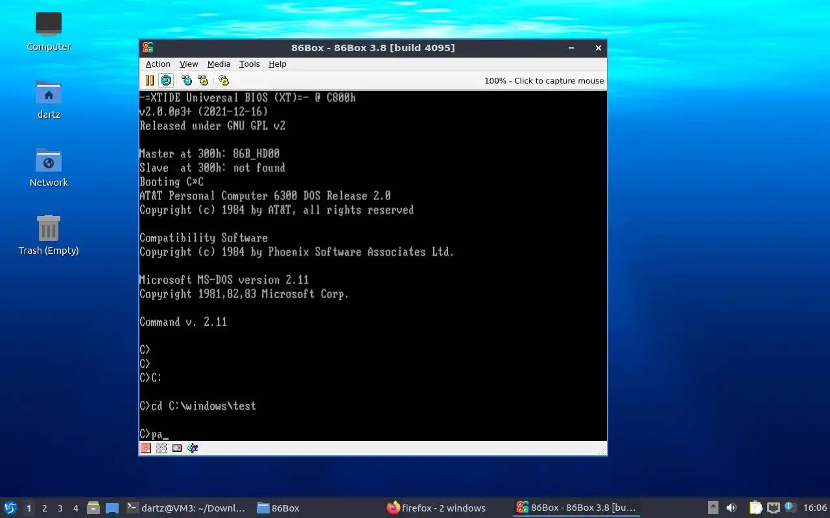
Task: Send Ctrl+Alt+Esc using the toolbar icon
Action: click(203, 80)
